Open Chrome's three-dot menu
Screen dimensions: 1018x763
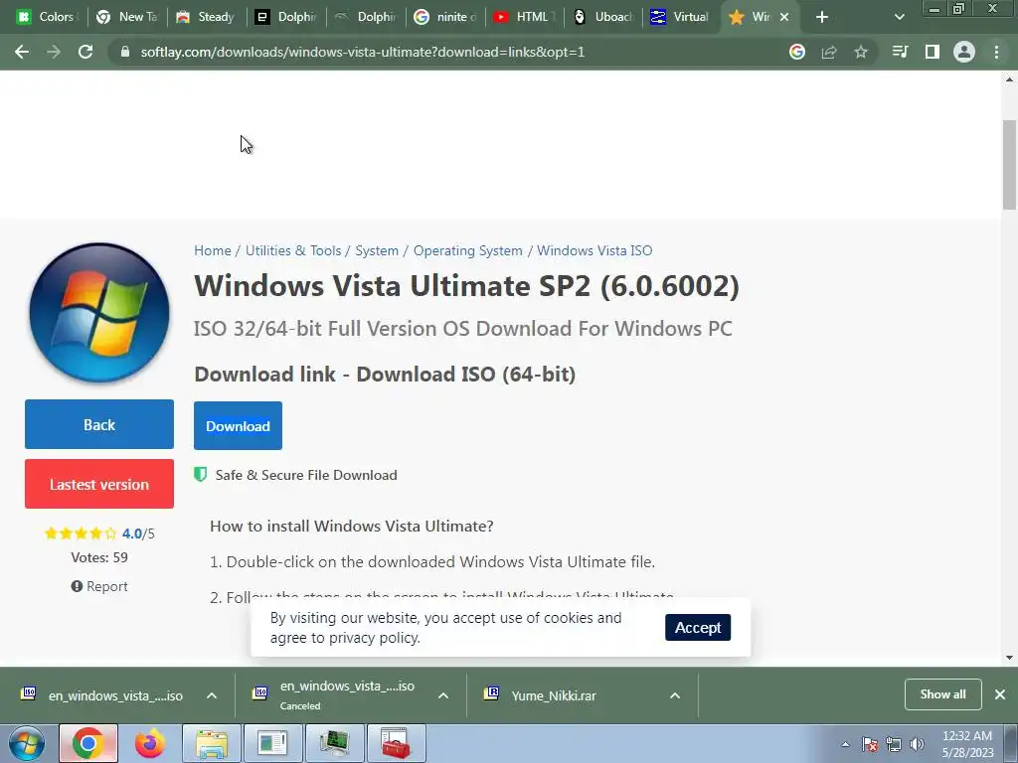click(996, 52)
